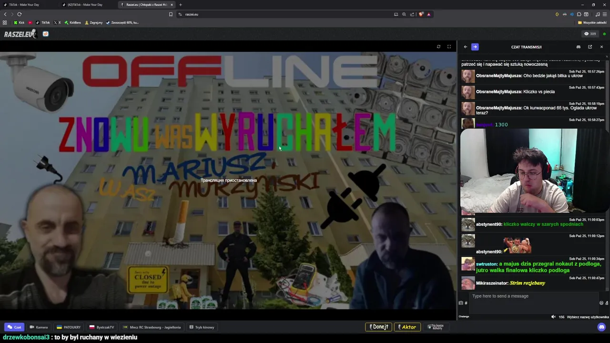Pop out the chat in new window
Viewport: 610px width, 343px height.
tap(590, 47)
